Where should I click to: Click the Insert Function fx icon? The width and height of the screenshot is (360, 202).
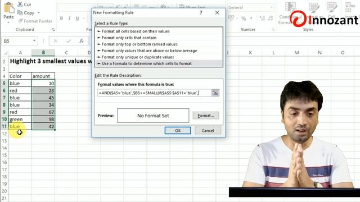(81, 41)
